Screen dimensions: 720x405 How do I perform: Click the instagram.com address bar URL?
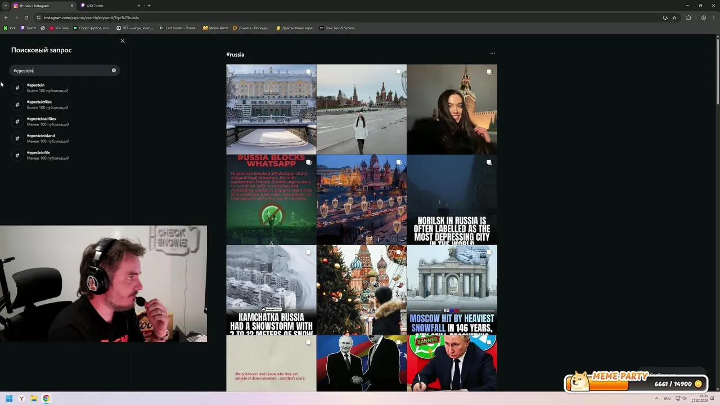91,17
